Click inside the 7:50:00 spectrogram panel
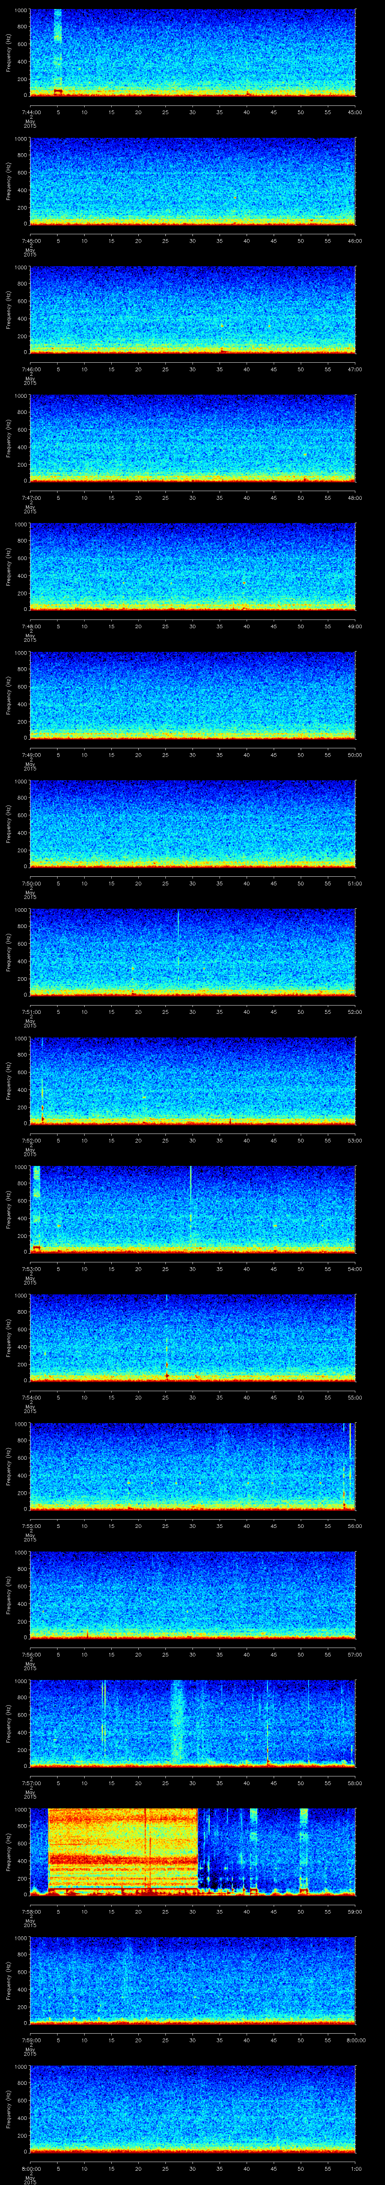The image size is (385, 2185). tap(192, 823)
